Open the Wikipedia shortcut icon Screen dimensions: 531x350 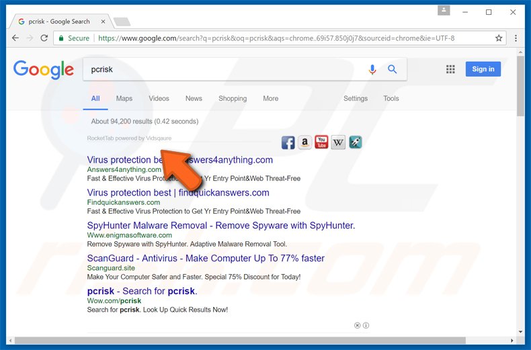[x=338, y=142]
